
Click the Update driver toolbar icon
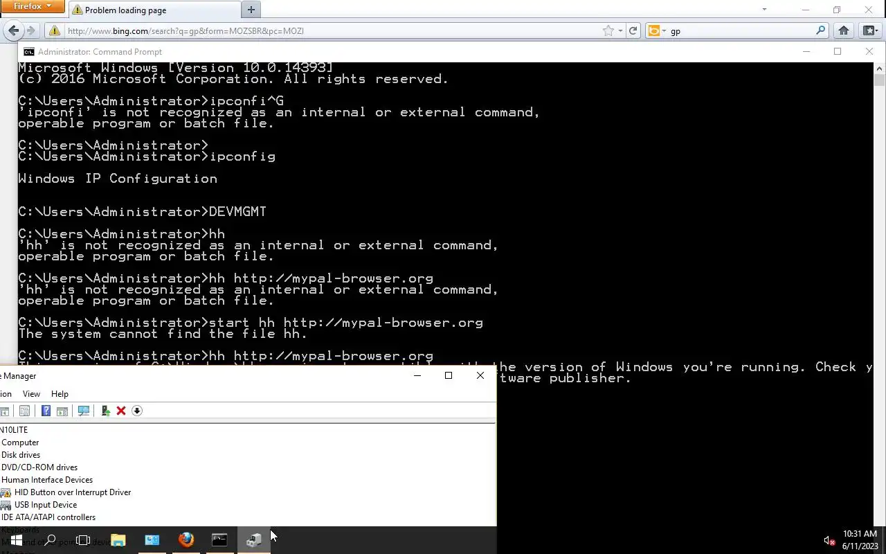(105, 411)
